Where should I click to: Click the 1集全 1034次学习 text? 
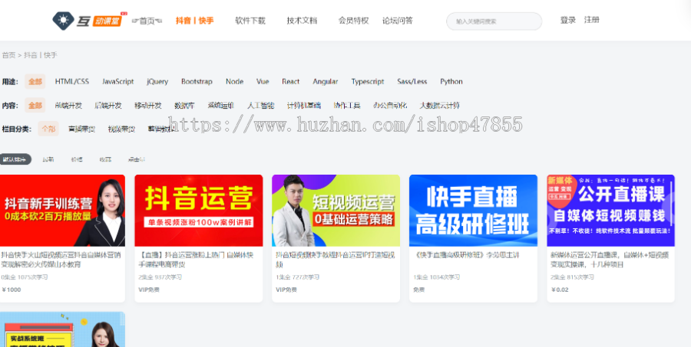pyautogui.click(x=437, y=277)
